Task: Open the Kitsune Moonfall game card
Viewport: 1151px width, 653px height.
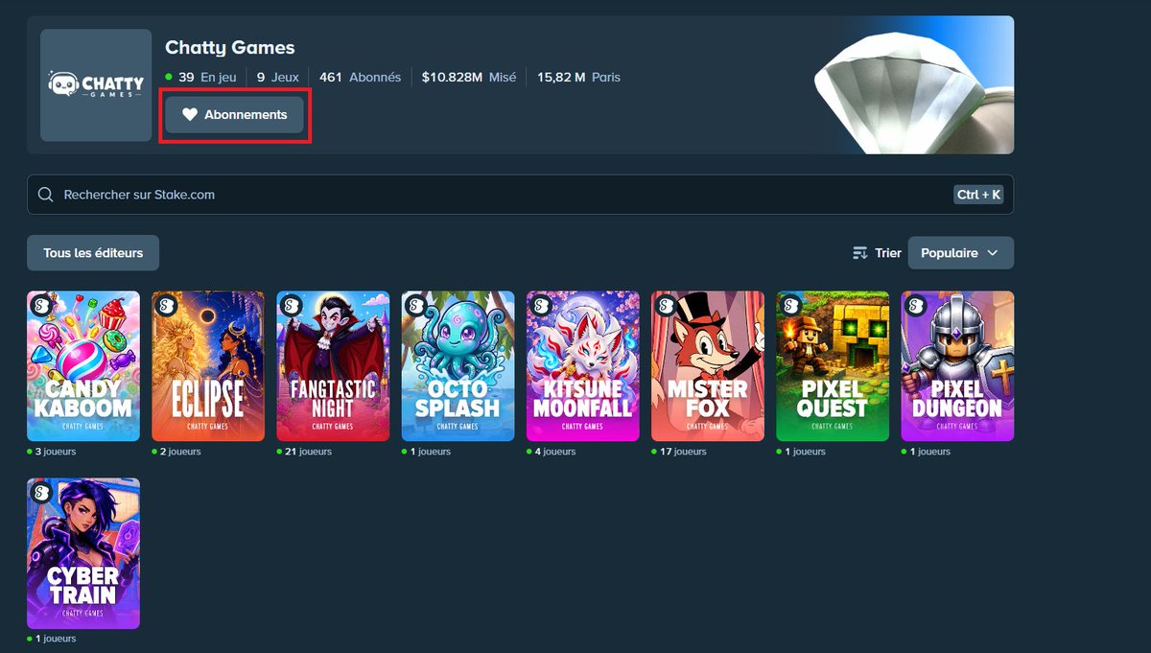Action: pos(583,366)
